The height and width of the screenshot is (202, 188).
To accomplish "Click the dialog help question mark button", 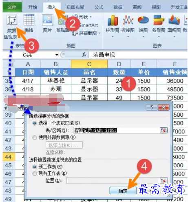I will pos(152,107).
